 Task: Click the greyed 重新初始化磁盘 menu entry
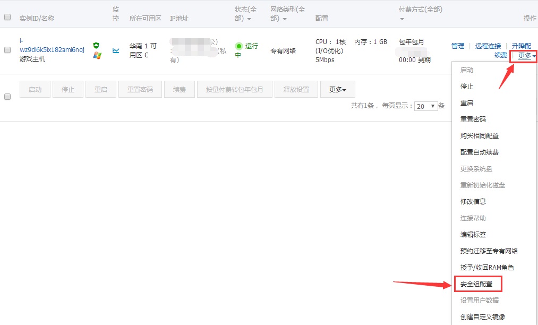click(483, 185)
